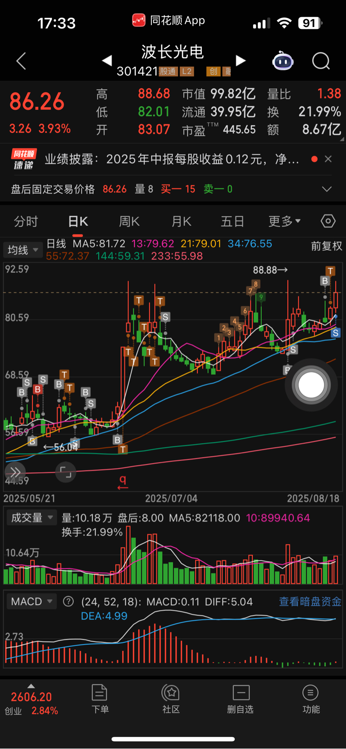This screenshot has width=346, height=749.
Task: Open the 下单 order button
Action: [100, 699]
